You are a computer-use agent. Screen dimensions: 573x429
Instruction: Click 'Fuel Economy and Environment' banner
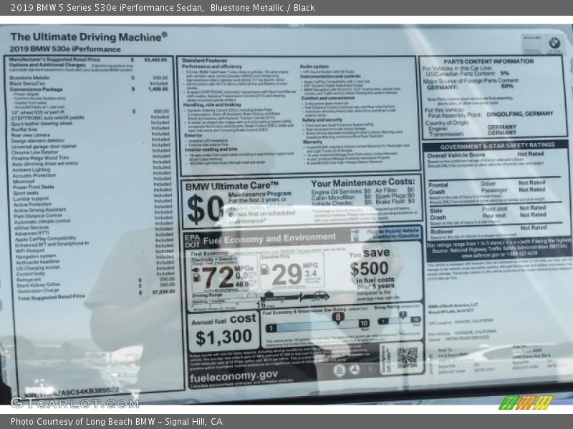coord(269,239)
